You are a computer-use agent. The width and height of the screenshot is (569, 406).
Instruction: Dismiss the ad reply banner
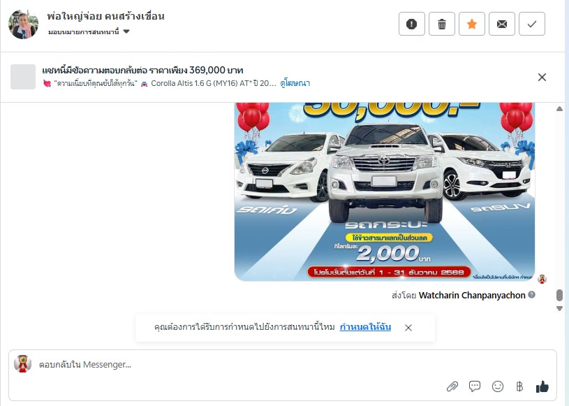click(542, 77)
